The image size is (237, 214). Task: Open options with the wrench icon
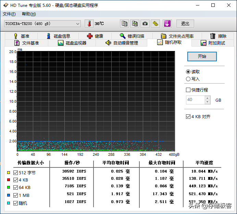(x=155, y=24)
